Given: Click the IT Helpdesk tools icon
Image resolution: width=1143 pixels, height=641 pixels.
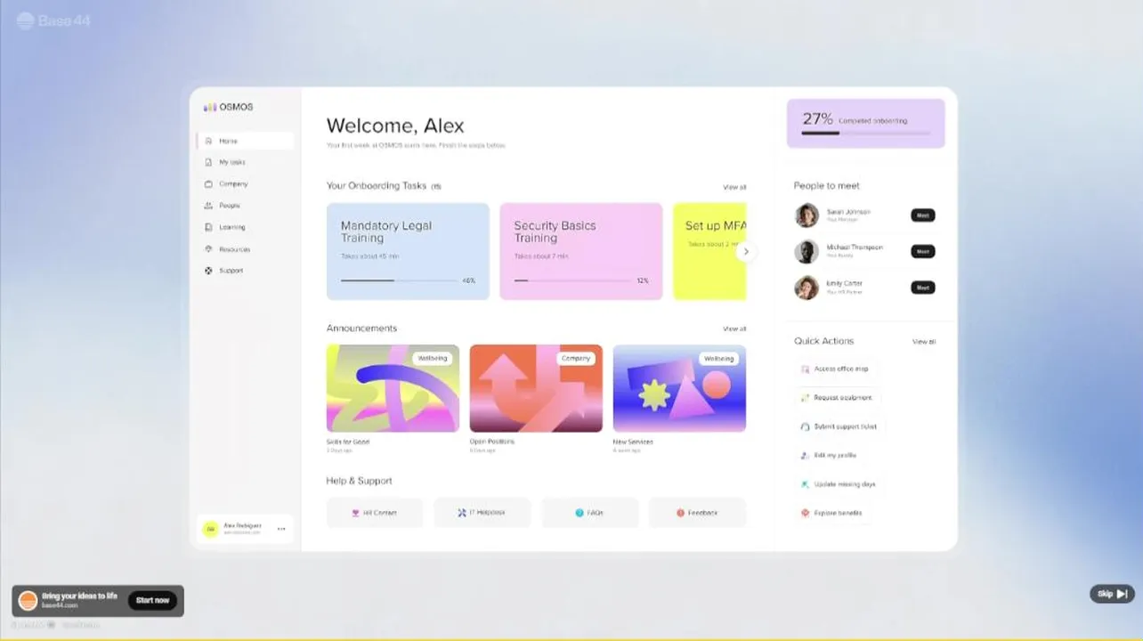Looking at the screenshot, I should (462, 513).
